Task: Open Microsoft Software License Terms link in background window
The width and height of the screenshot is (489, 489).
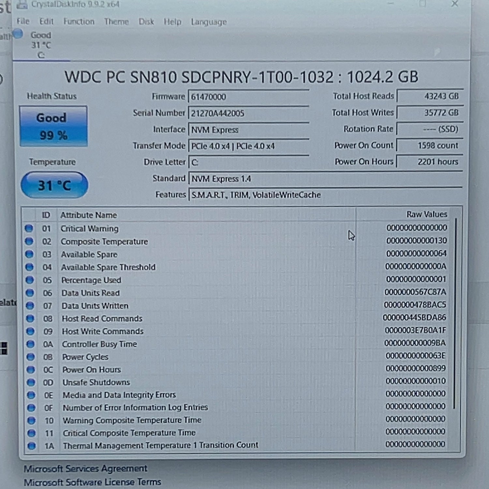Action: [x=93, y=482]
